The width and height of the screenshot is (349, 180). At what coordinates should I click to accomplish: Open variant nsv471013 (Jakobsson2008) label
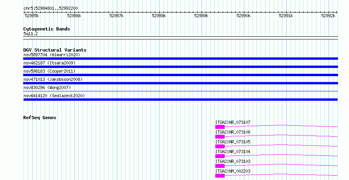point(53,79)
